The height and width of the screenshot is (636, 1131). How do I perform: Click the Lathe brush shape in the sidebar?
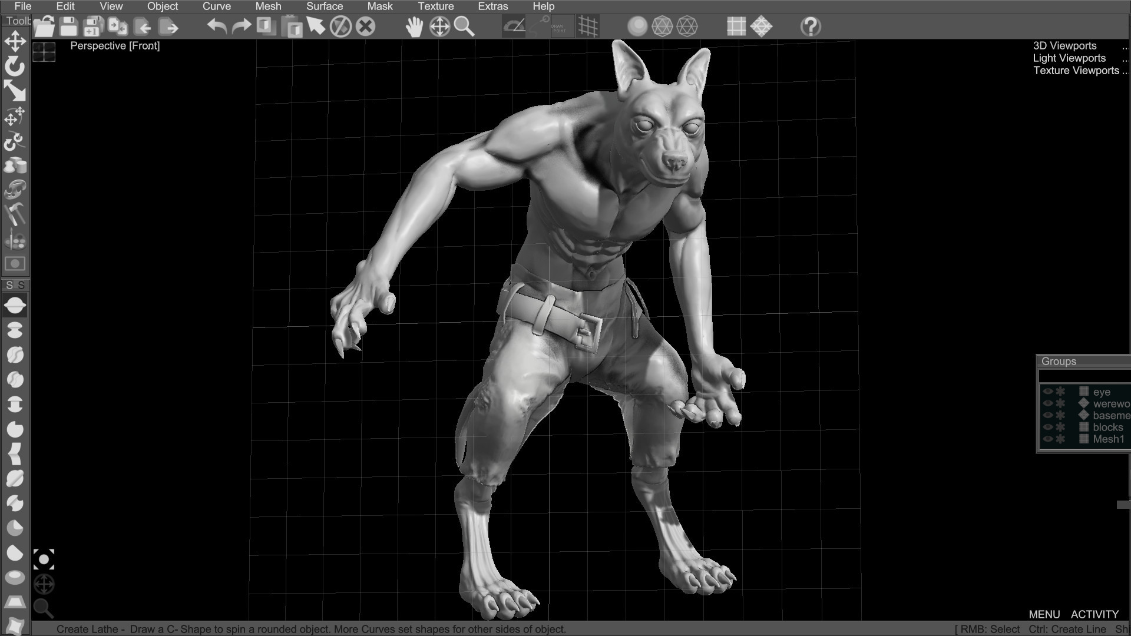(x=15, y=305)
